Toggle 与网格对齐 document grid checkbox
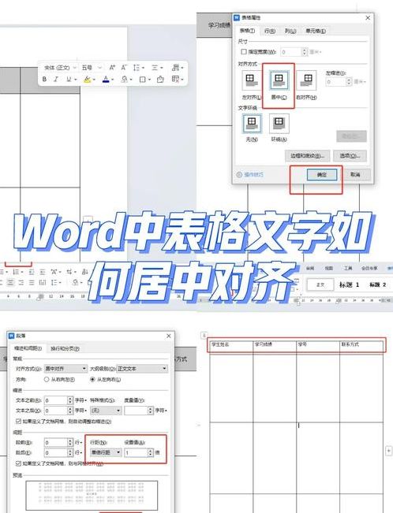The image size is (393, 513). [19, 464]
